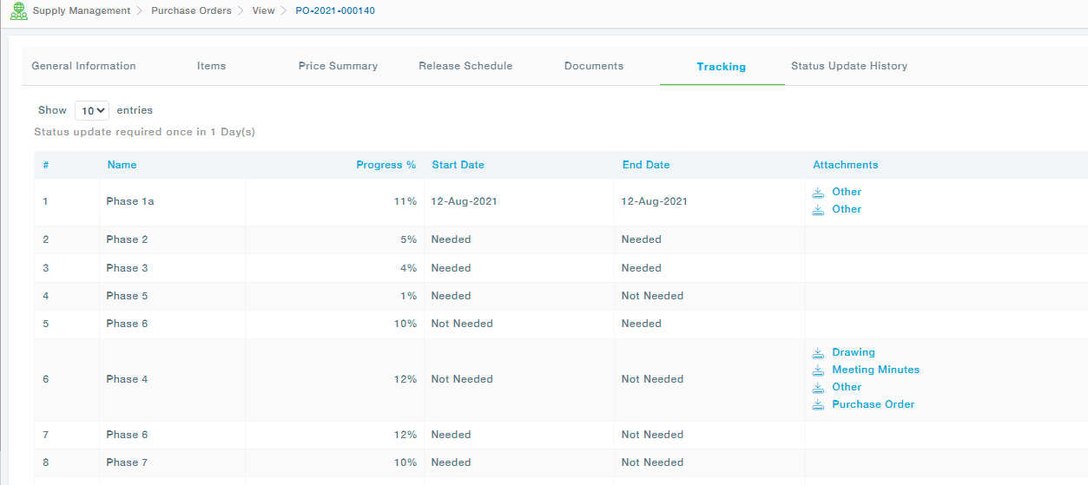Screen dimensions: 1088x485
Task: Open the Show entries count dropdown
Action: [x=91, y=111]
